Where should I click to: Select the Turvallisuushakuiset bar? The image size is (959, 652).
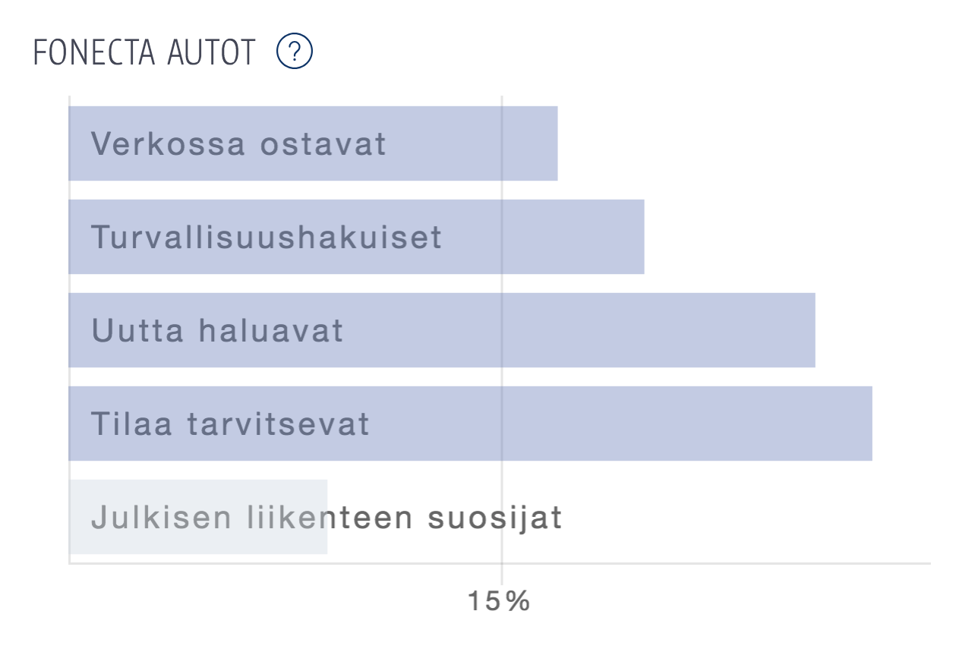pos(356,237)
